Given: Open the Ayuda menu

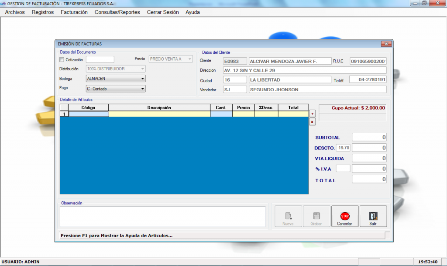Looking at the screenshot, I should click(193, 12).
